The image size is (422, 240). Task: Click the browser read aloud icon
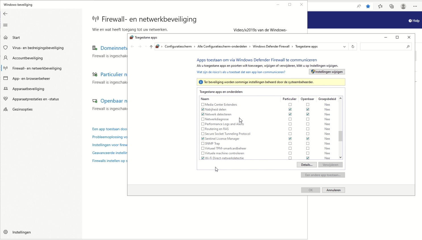pyautogui.click(x=359, y=6)
